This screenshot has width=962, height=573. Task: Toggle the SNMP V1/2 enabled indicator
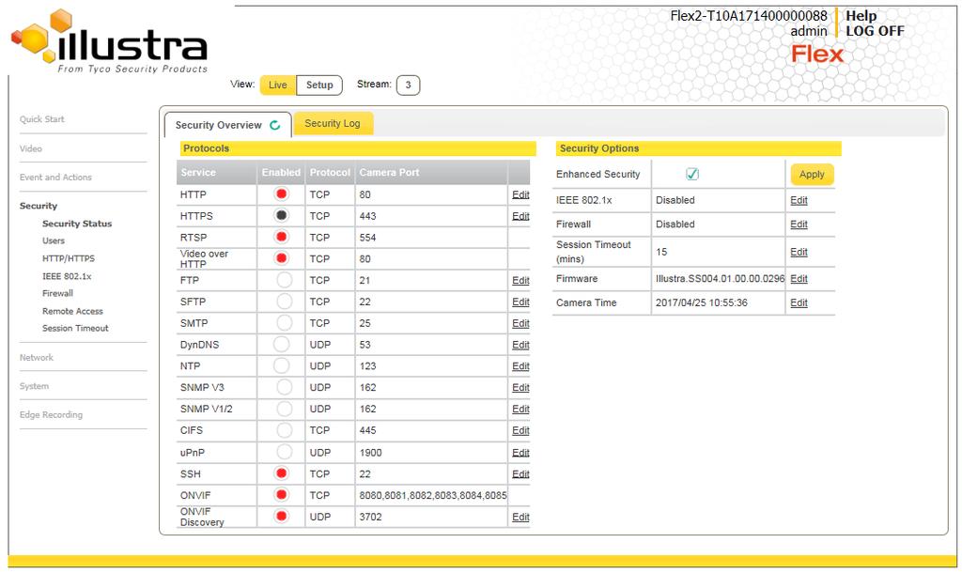pos(284,409)
